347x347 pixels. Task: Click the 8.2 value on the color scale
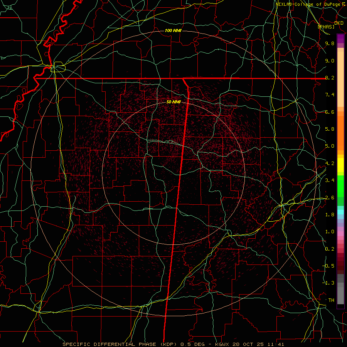(330, 77)
